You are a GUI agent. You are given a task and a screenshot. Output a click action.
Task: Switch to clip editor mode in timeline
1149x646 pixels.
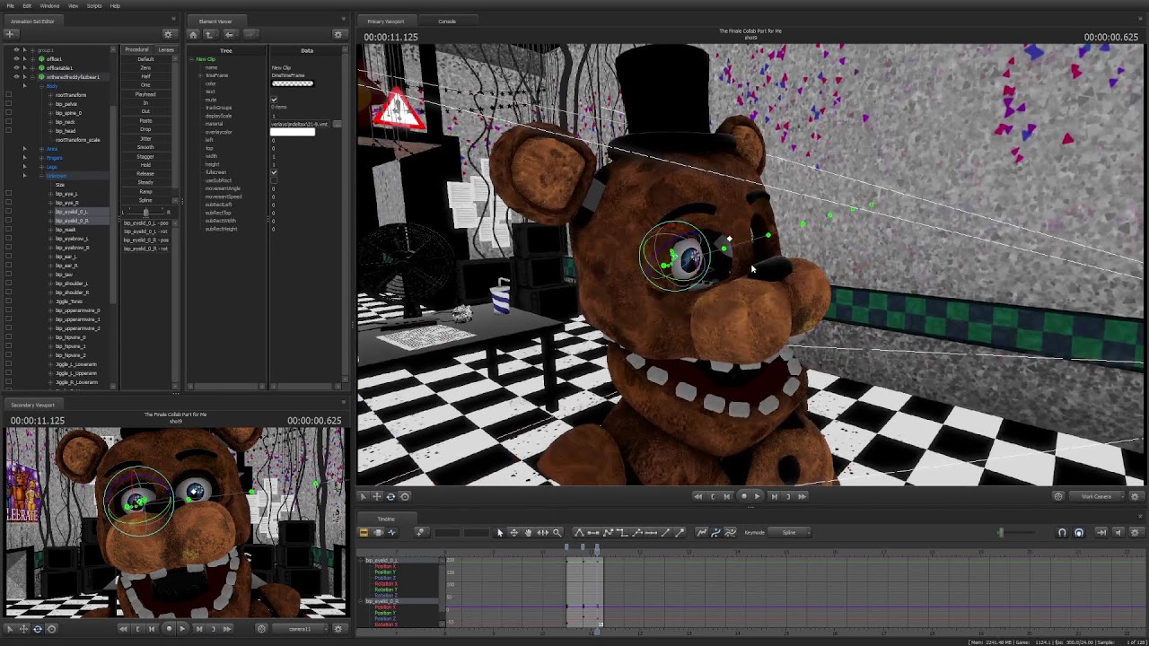point(364,533)
